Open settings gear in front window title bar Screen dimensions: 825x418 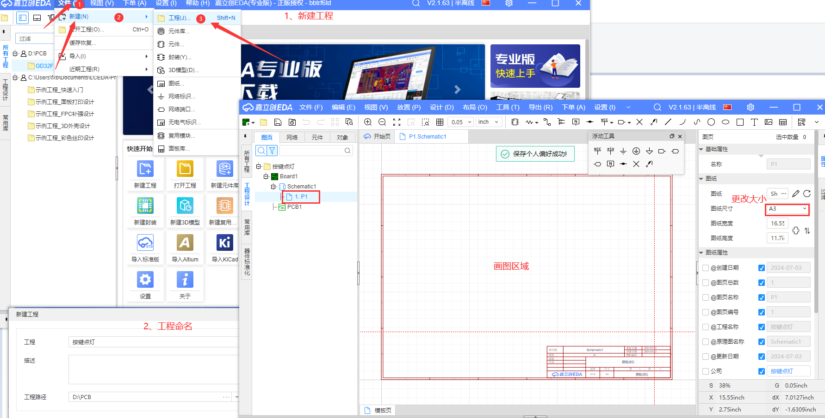tap(751, 107)
